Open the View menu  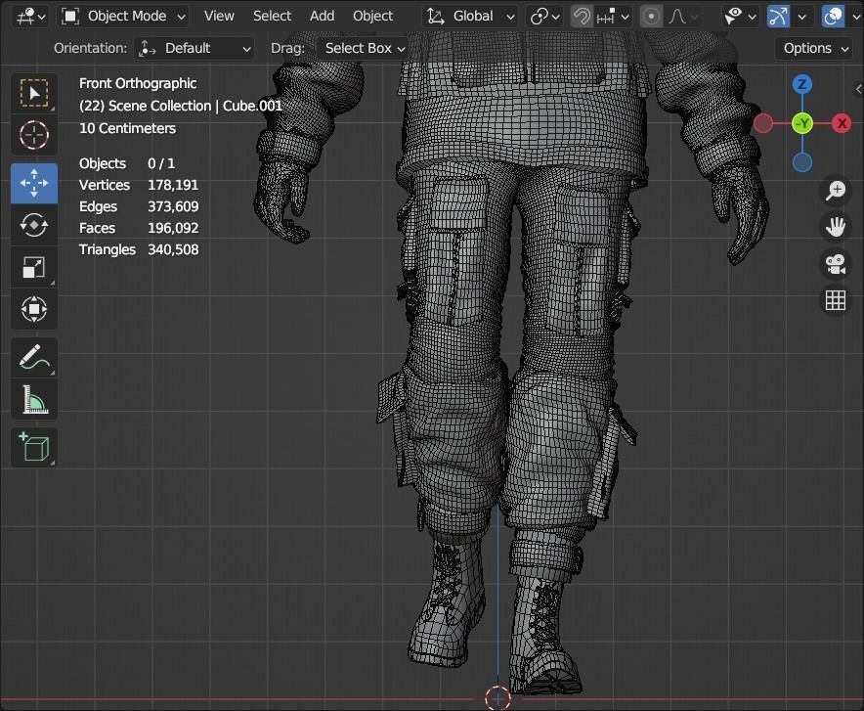[x=219, y=16]
